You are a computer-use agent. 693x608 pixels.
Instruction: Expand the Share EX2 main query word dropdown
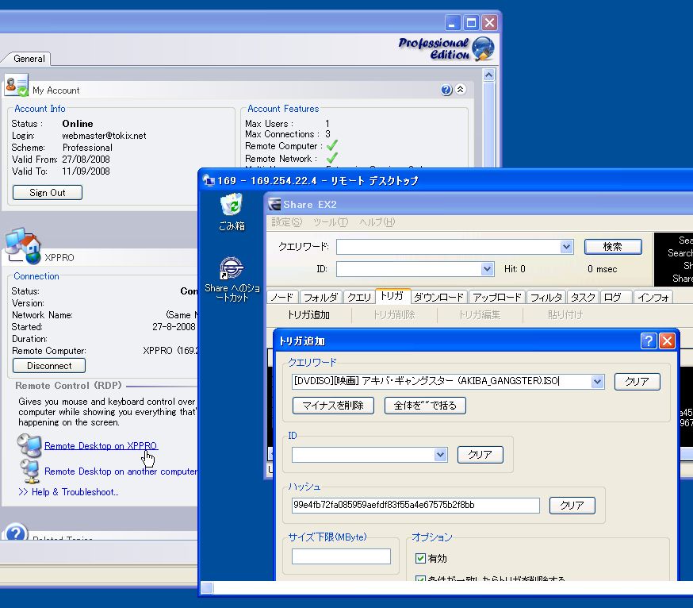pyautogui.click(x=567, y=247)
